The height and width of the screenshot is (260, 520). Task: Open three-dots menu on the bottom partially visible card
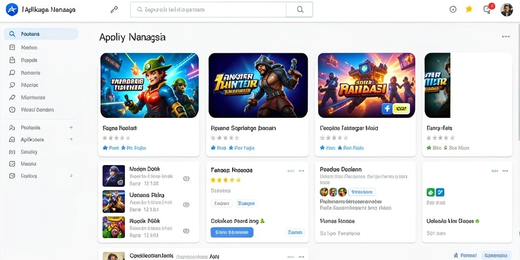[302, 256]
